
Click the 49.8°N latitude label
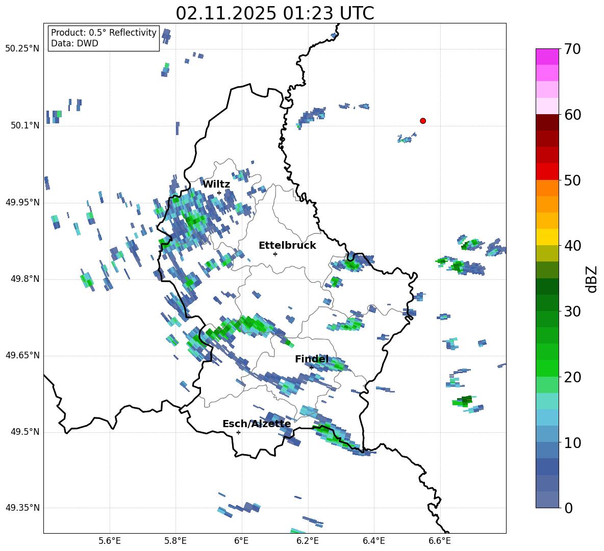25,279
